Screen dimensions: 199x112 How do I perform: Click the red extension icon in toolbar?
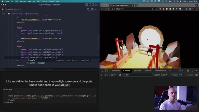click(x=164, y=9)
